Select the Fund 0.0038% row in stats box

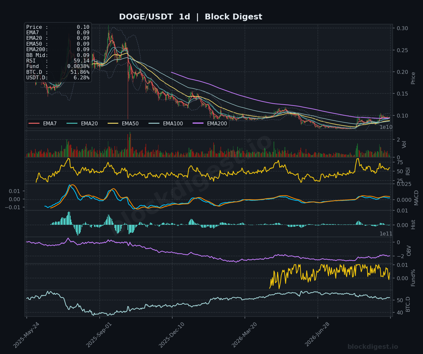pos(58,66)
